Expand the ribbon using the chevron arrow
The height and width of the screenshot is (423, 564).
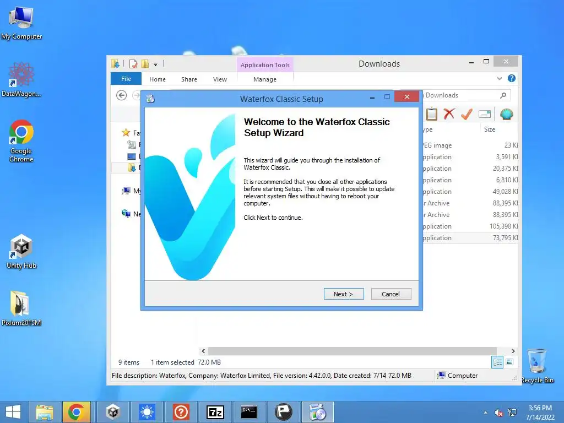[499, 78]
